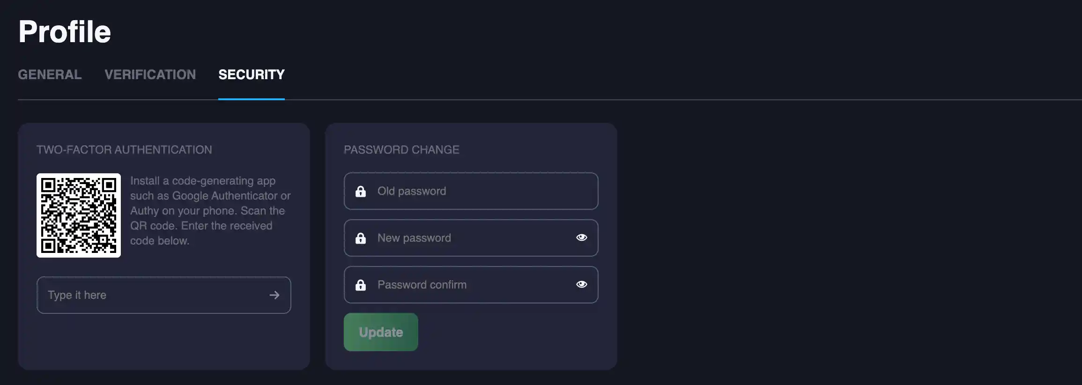
Task: Click the lock icon in Password confirm field
Action: click(360, 285)
